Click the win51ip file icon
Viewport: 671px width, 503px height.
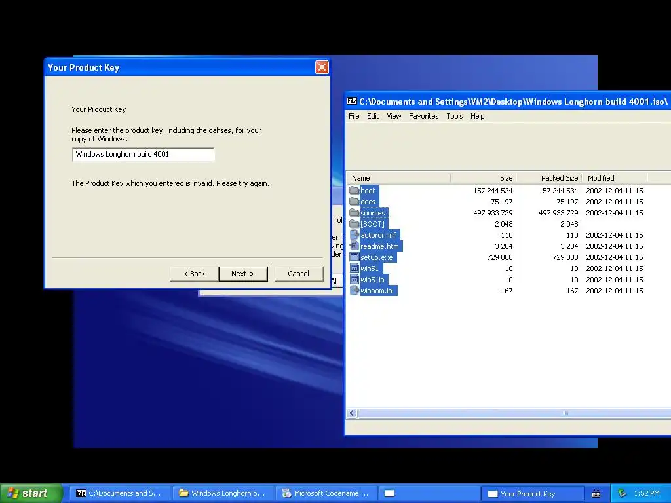click(x=354, y=279)
